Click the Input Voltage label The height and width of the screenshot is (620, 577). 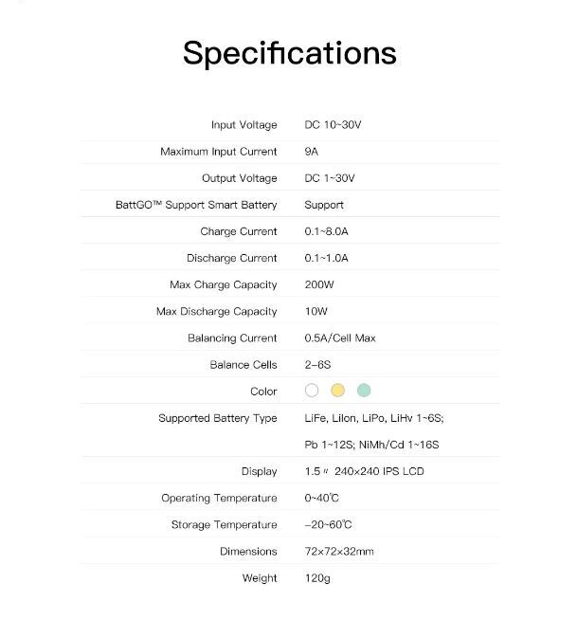(x=243, y=125)
